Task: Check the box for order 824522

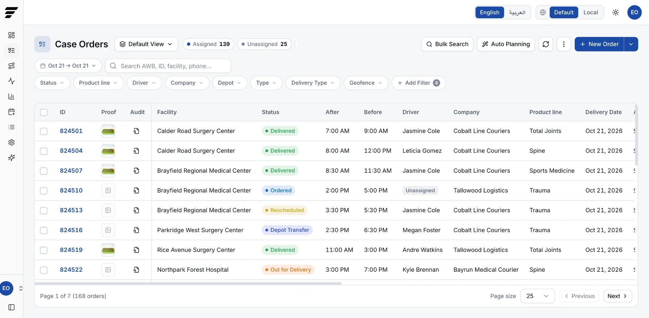Action: [x=44, y=270]
